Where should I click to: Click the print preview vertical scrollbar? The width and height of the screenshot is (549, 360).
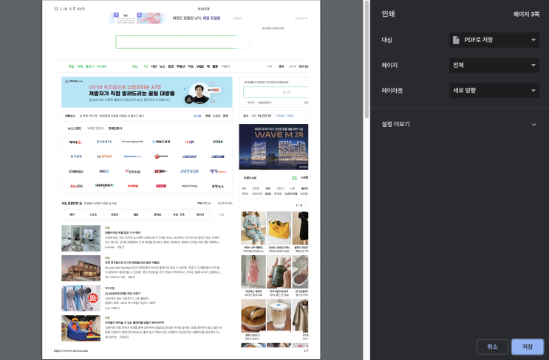point(366,60)
